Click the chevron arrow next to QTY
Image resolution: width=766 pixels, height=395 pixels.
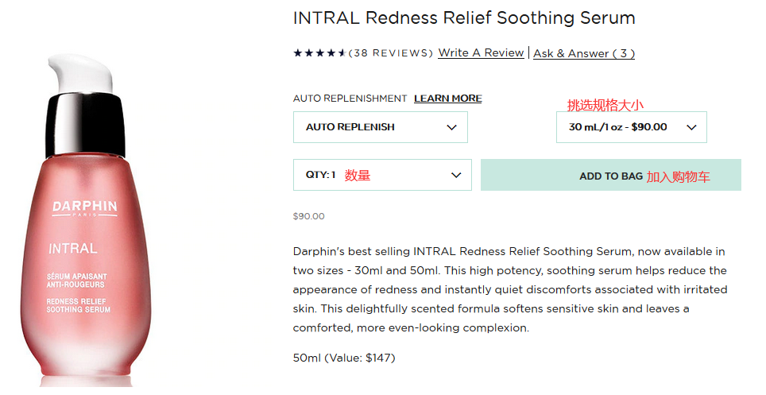[x=456, y=175]
